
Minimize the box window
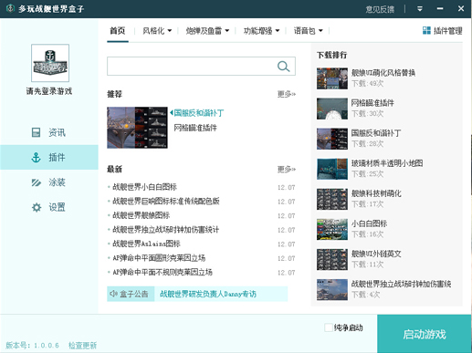[x=440, y=9]
